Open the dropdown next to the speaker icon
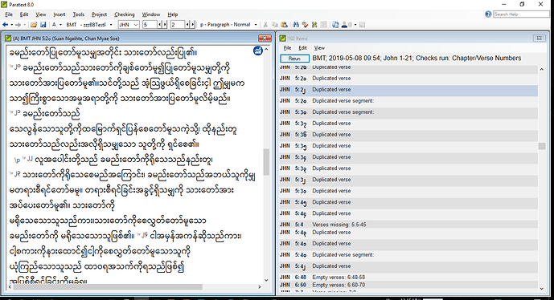Viewport: 554px width, 300px height. 355,25
